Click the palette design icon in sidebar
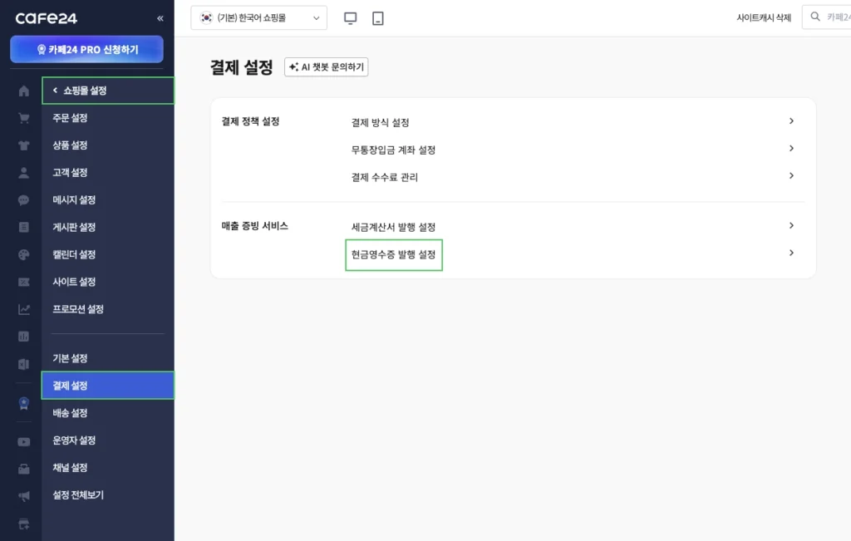The image size is (851, 541). pos(22,254)
